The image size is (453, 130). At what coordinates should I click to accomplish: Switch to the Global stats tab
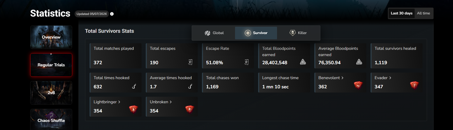click(x=214, y=33)
